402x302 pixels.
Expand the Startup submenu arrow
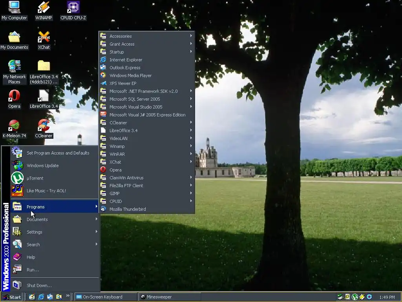(x=191, y=52)
